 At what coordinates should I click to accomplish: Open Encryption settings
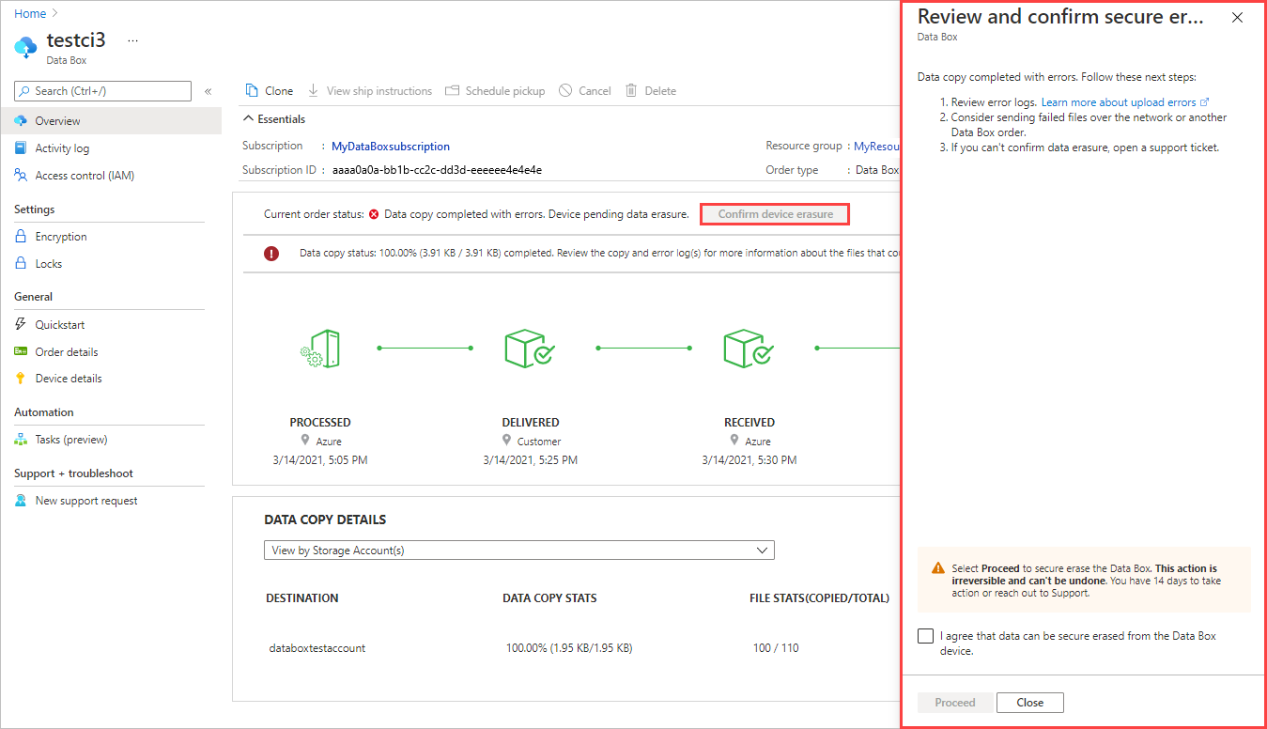click(x=62, y=236)
